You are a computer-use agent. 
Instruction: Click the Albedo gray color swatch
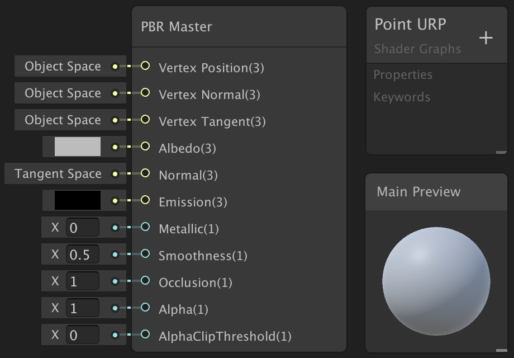pyautogui.click(x=78, y=147)
